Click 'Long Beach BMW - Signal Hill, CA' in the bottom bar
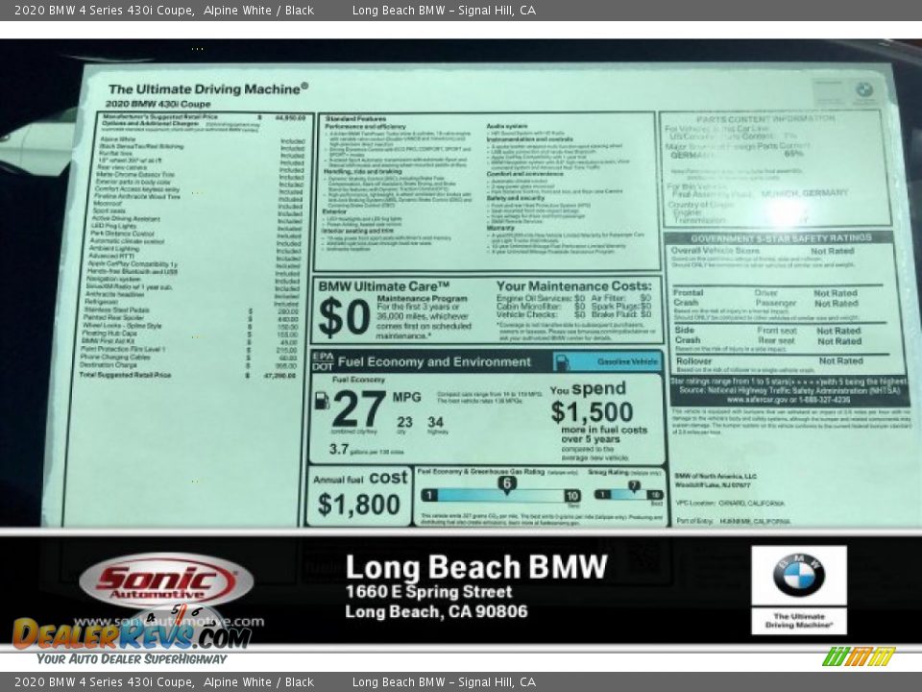 click(444, 682)
